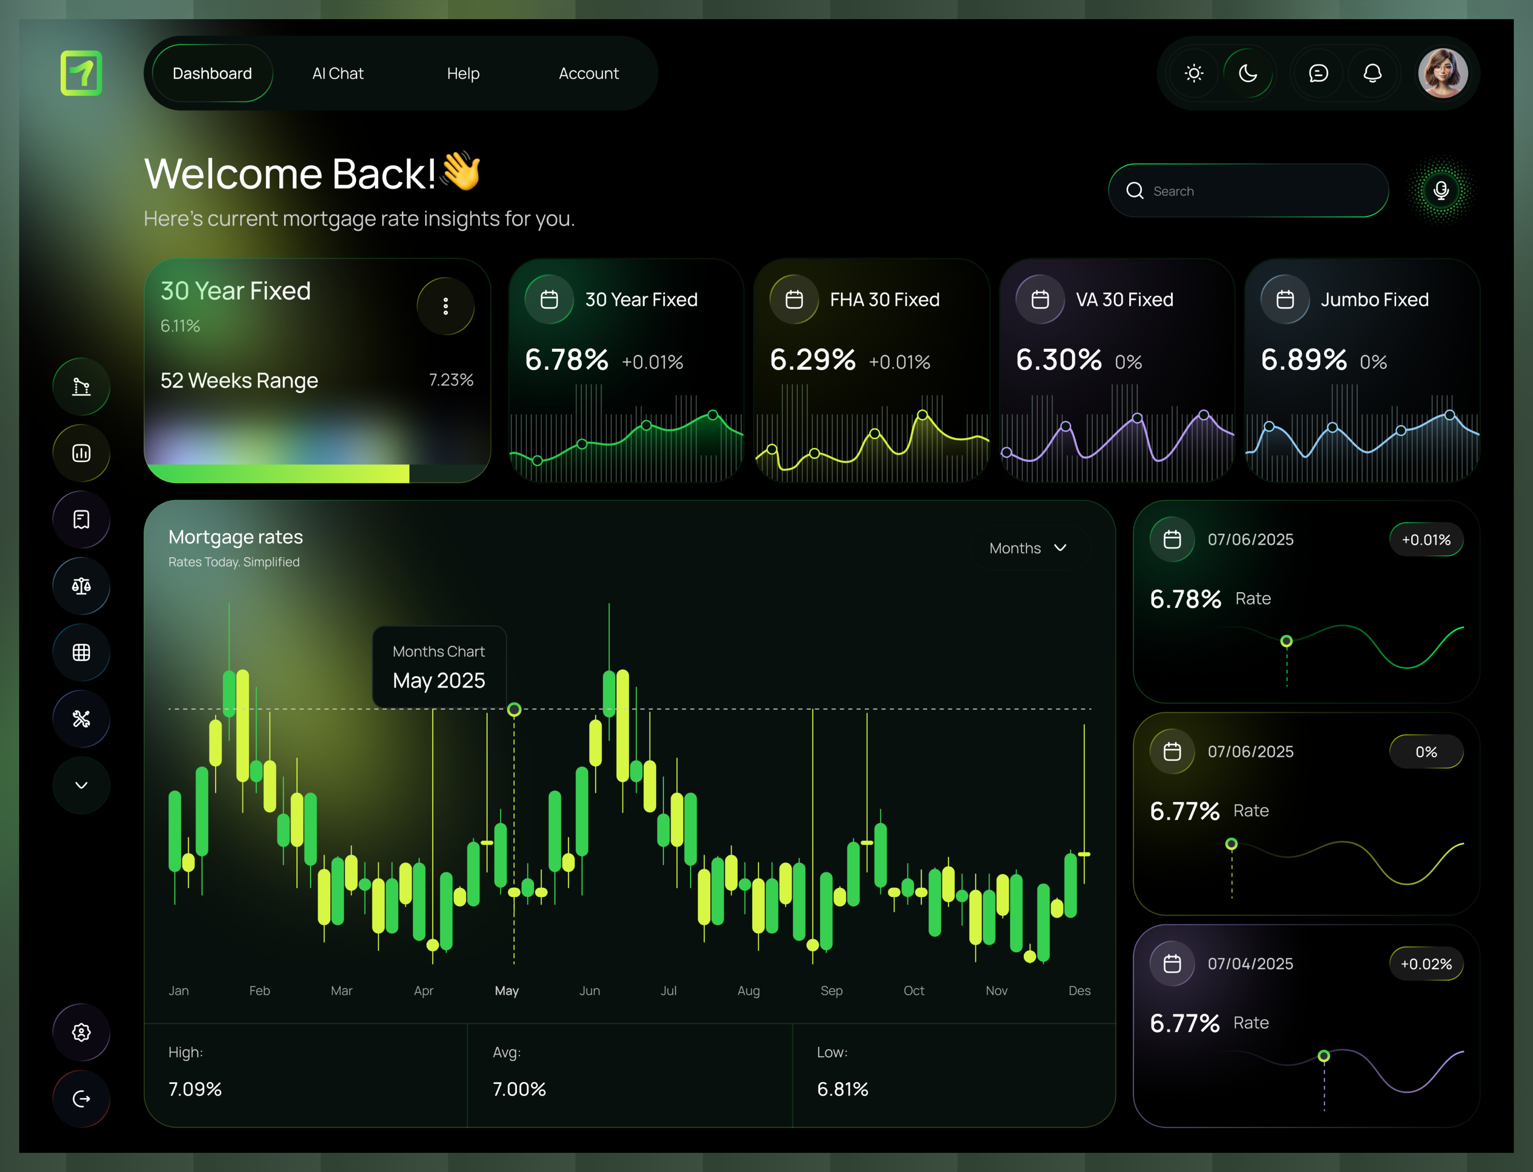Open the AI Chat tab

coord(338,73)
